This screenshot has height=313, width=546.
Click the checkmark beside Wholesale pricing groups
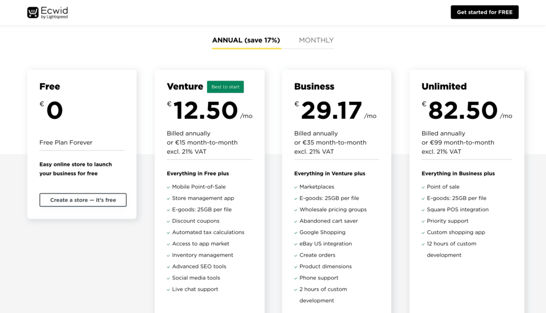[x=295, y=210]
